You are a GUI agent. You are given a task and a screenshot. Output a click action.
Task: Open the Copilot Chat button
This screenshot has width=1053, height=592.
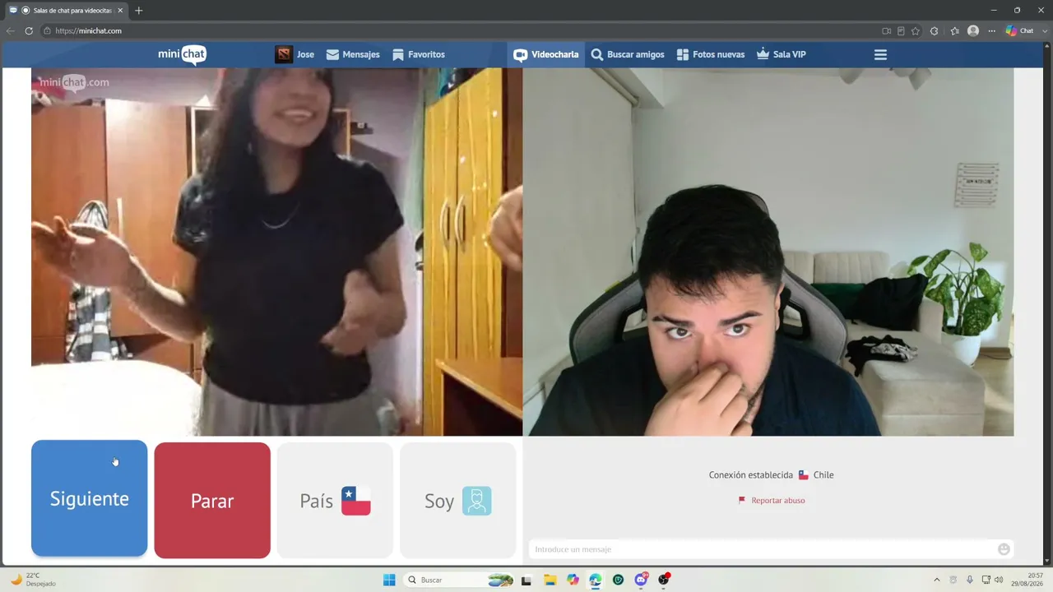(1020, 30)
